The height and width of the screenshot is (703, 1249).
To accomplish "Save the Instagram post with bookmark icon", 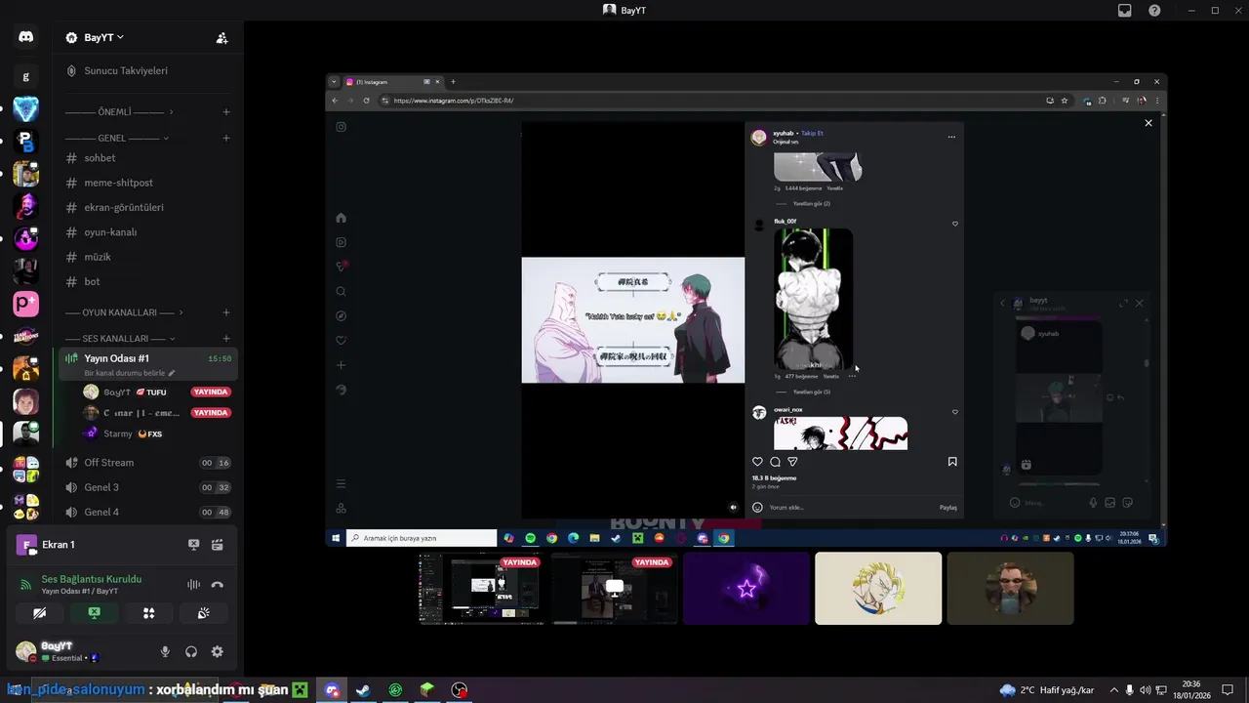I will [x=952, y=462].
